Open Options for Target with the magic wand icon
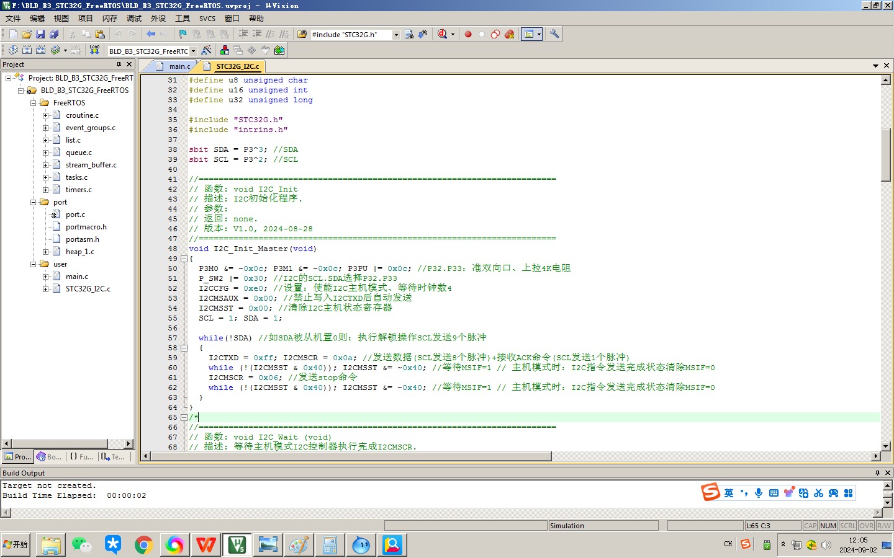The height and width of the screenshot is (558, 894). [x=207, y=50]
